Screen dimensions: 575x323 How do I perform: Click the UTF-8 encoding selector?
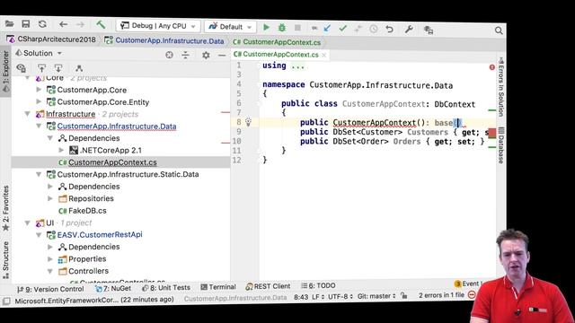(x=340, y=296)
